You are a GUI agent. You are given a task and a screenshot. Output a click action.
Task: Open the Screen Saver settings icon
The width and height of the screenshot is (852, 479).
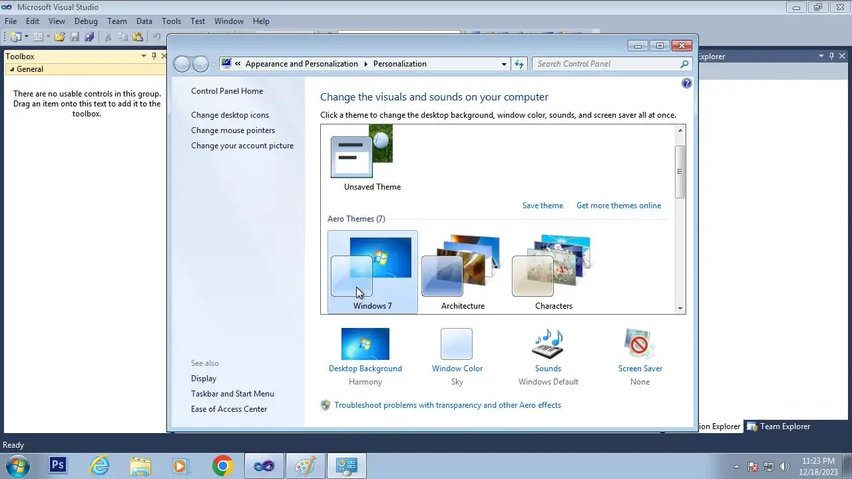[x=640, y=344]
